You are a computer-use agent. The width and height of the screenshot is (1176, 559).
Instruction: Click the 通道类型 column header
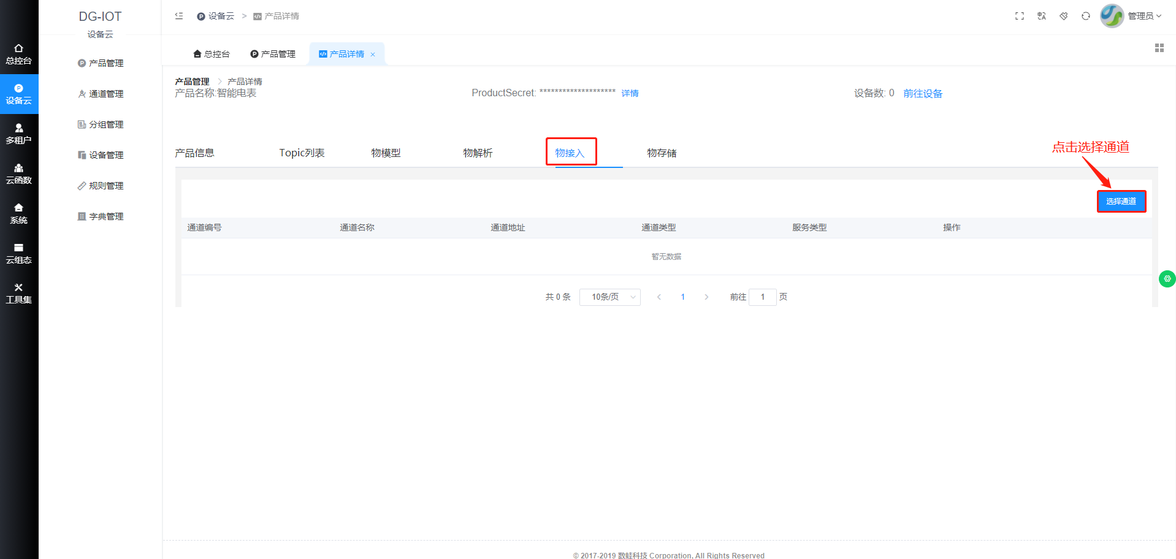(x=659, y=227)
